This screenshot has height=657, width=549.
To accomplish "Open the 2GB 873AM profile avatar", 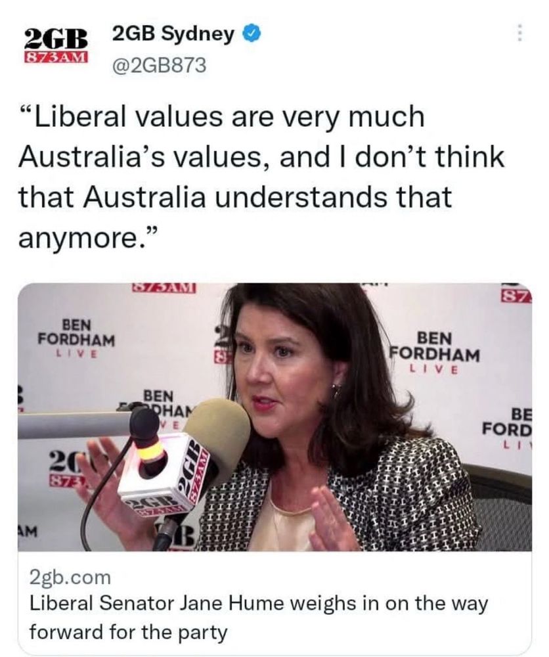I will 56,46.
